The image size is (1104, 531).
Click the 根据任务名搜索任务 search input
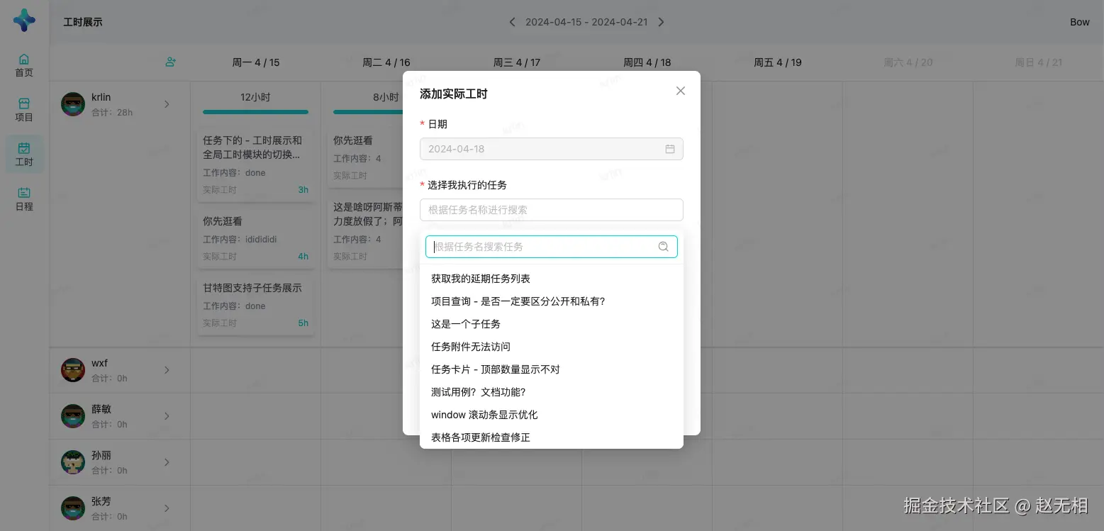point(552,247)
